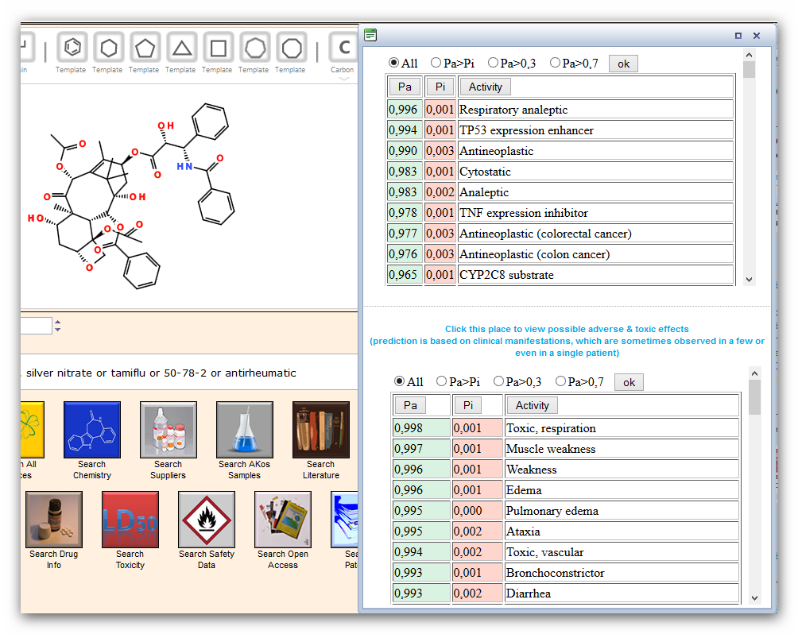Screen dimensions: 798x634
Task: Sort by Pi in the activity table
Action: 440,87
